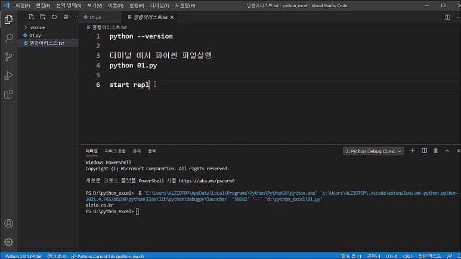Open Accounts menu icon
Image resolution: width=461 pixels, height=259 pixels.
(8, 223)
